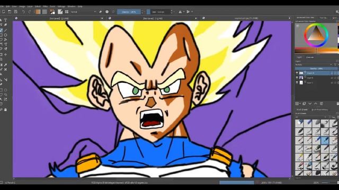Image resolution: width=339 pixels, height=190 pixels.
Task: Switch to the third document tab (.jpg)
Action: pyautogui.click(x=246, y=18)
